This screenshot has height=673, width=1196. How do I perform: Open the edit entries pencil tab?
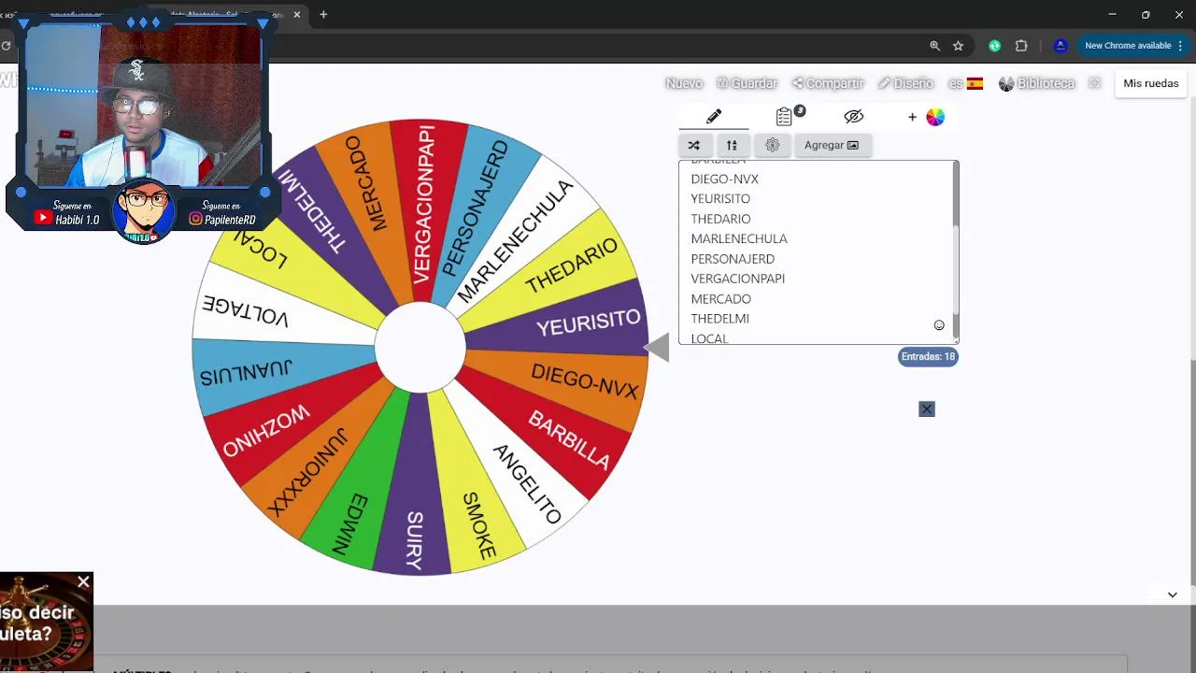point(714,117)
